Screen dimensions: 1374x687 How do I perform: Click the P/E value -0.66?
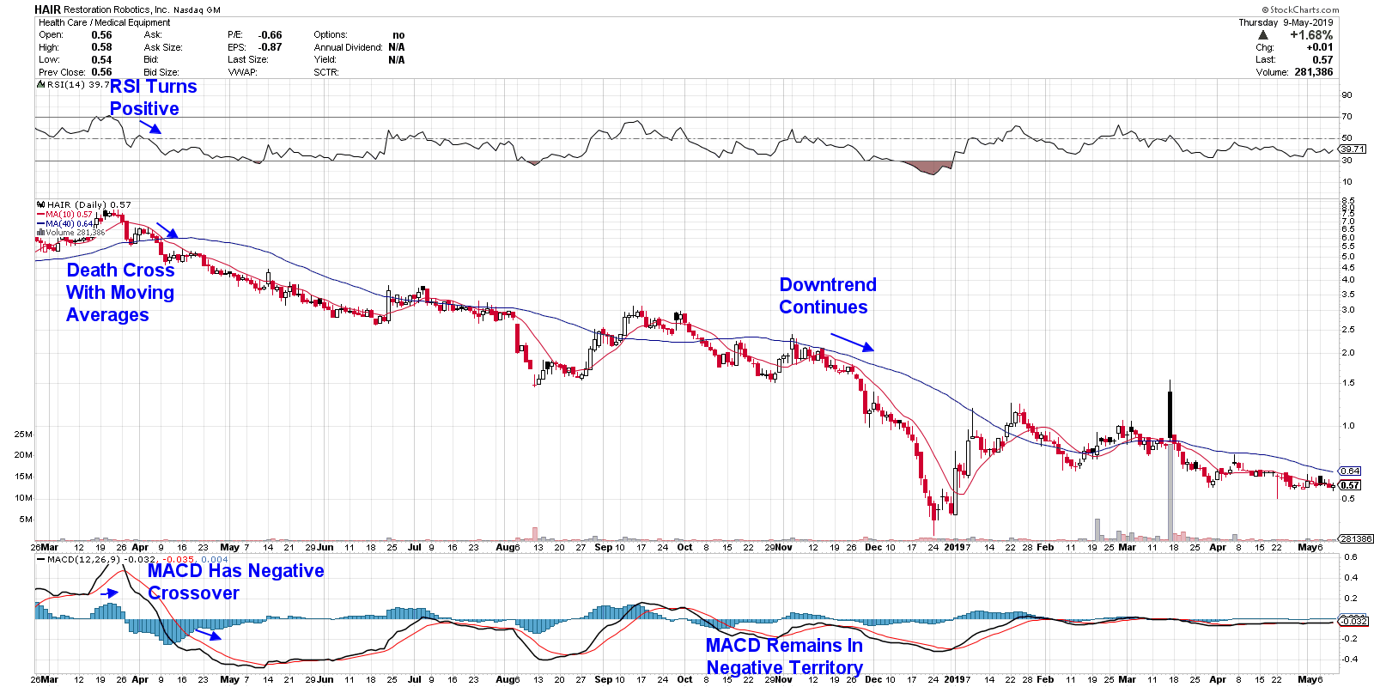[271, 35]
